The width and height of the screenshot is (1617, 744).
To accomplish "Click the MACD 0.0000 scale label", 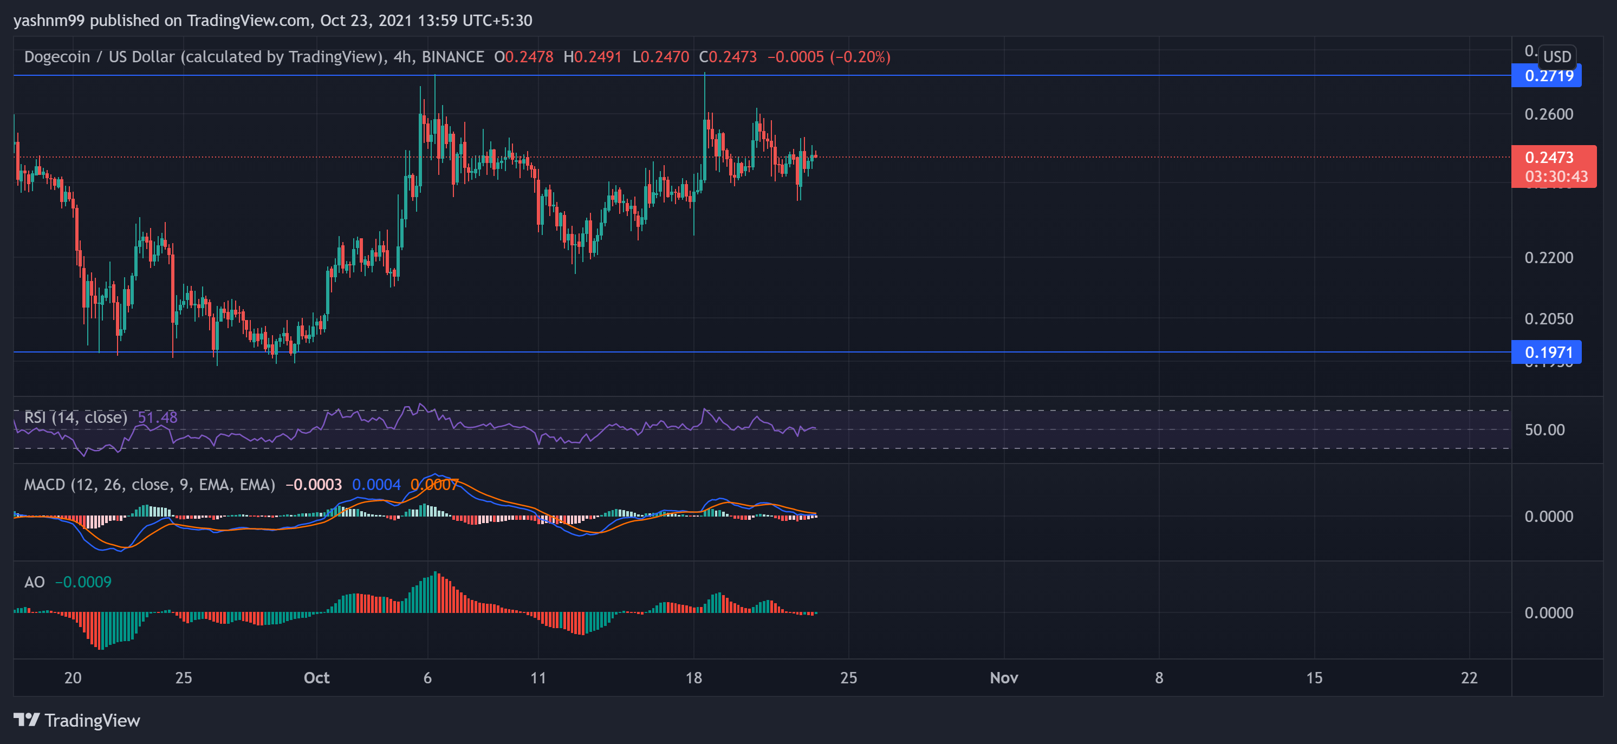I will (1549, 516).
